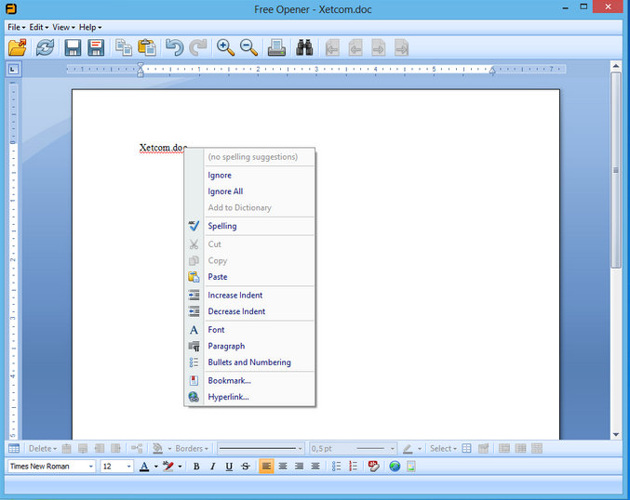This screenshot has height=500, width=630.
Task: Click the insert picture icon in formatting bar
Action: [410, 467]
